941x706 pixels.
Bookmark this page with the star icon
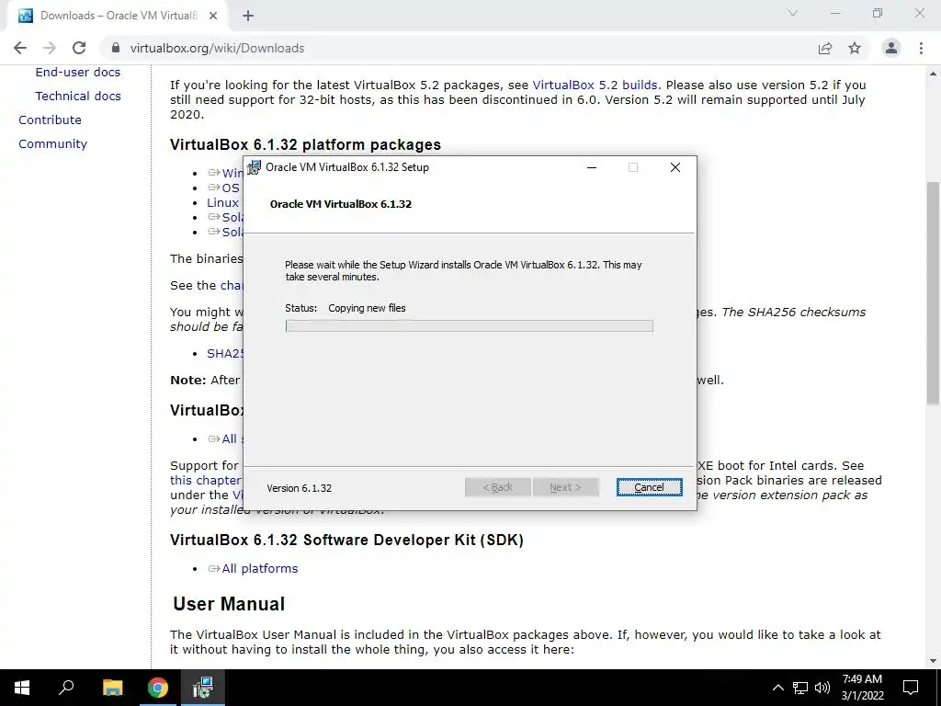click(855, 48)
